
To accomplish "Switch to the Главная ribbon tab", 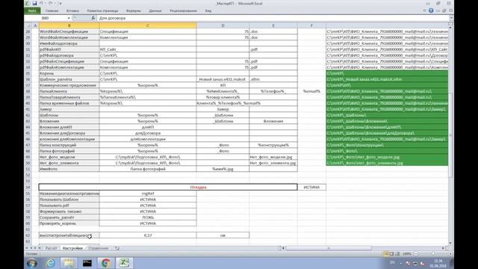I will point(52,10).
